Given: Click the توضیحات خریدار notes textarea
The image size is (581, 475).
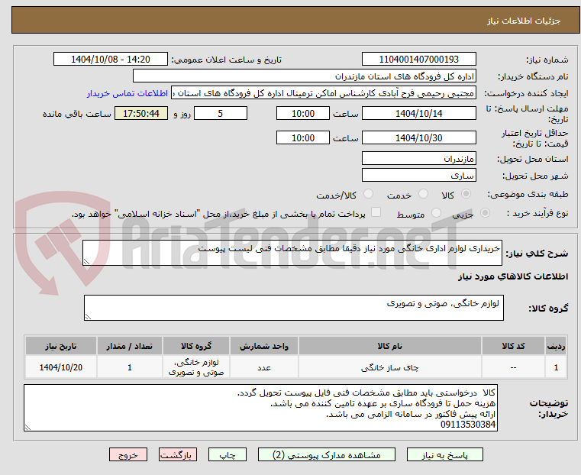Looking at the screenshot, I should tap(260, 408).
